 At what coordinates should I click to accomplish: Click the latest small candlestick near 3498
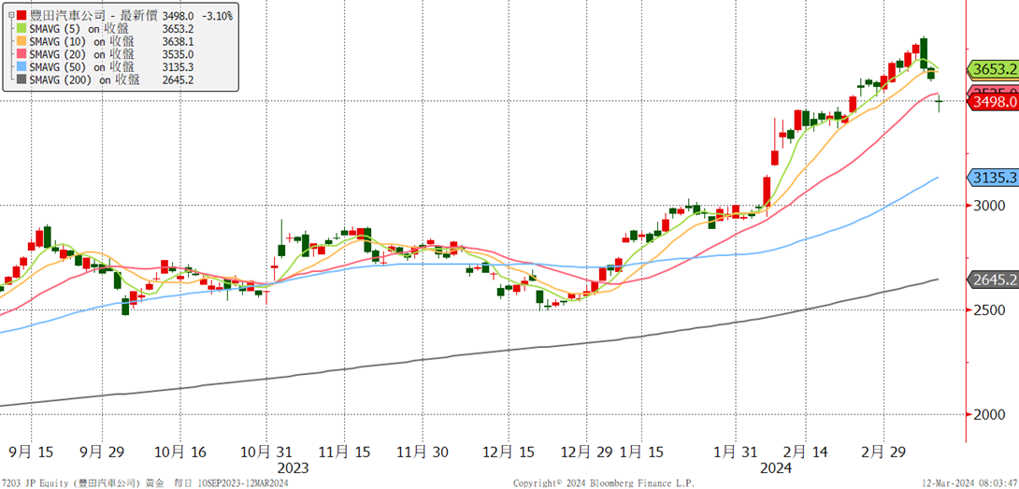[x=939, y=102]
